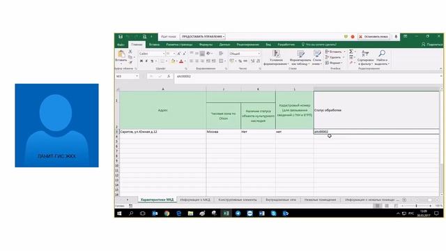Switch to the Разметка страницы ribbon tab

point(179,45)
